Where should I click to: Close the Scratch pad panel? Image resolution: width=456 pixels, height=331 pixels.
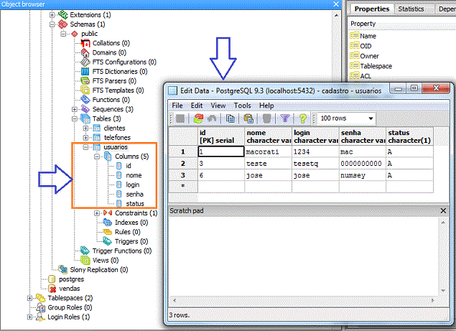[443, 210]
